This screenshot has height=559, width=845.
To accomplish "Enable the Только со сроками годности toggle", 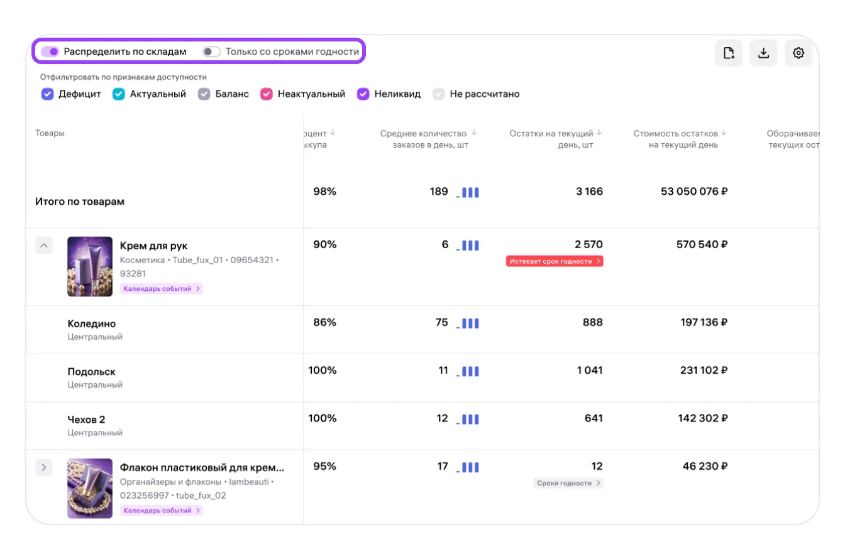I will pyautogui.click(x=211, y=52).
